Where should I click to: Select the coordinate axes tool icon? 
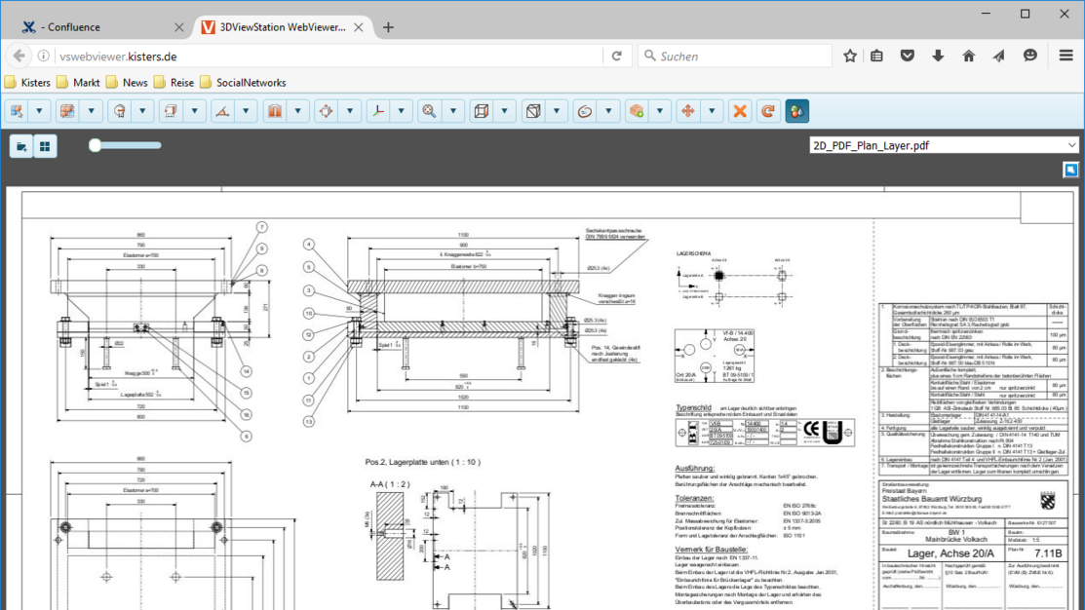point(378,111)
